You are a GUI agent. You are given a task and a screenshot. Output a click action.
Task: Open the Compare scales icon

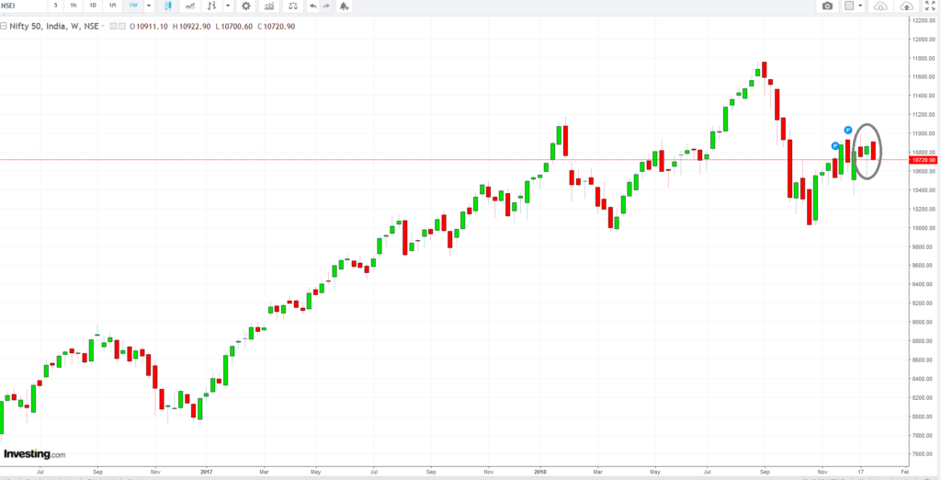point(292,6)
